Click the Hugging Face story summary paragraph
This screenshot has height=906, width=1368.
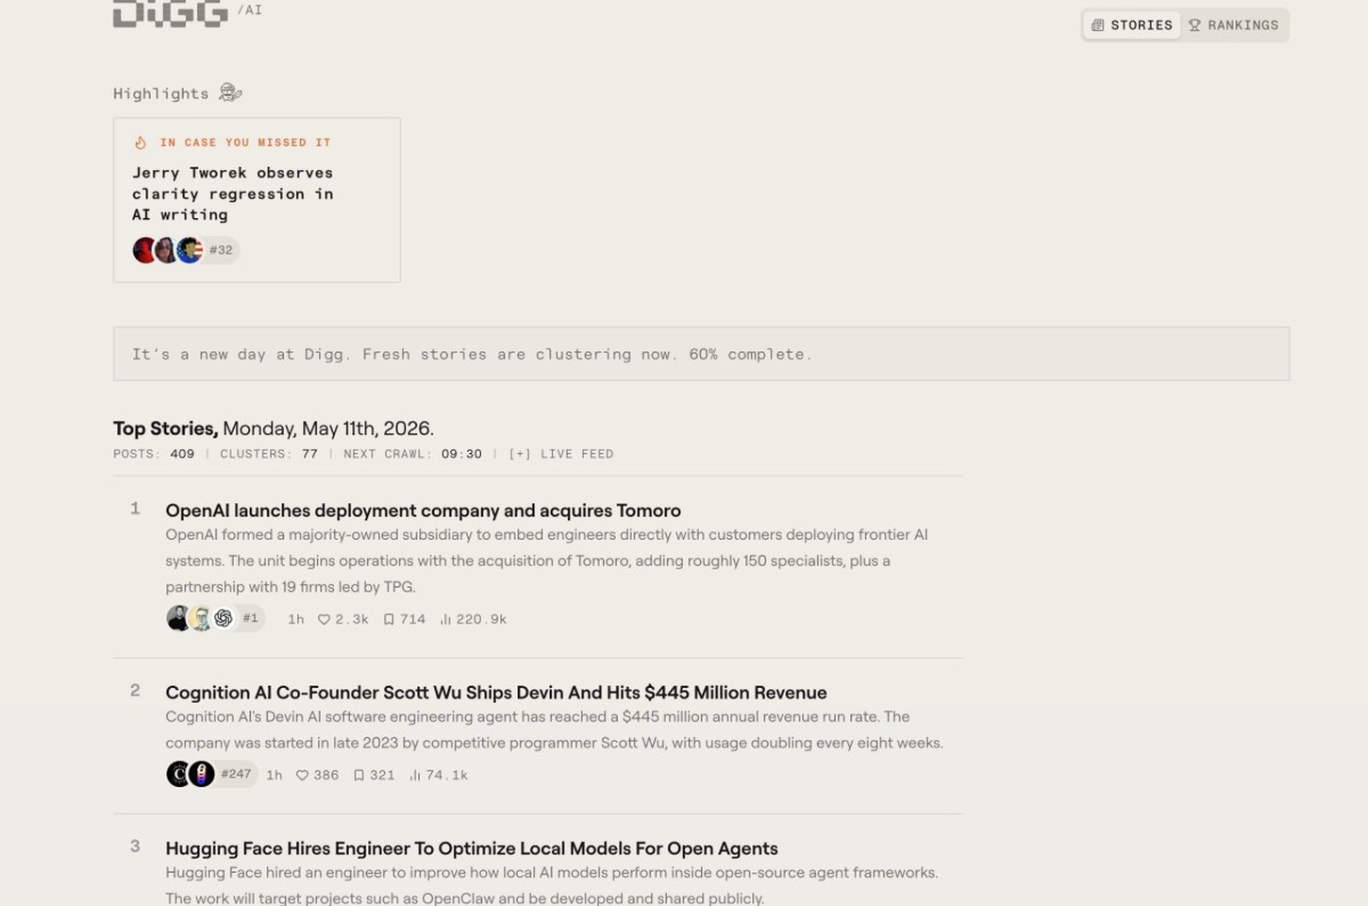(552, 885)
